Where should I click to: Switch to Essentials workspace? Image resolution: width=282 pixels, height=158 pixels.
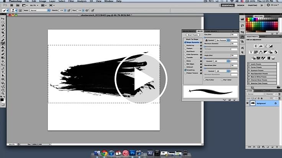[x=228, y=5]
